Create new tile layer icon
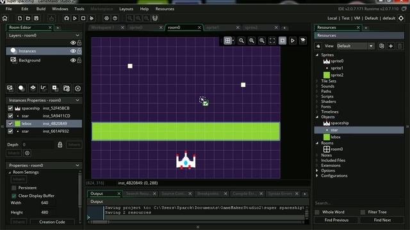 pyautogui.click(x=33, y=88)
